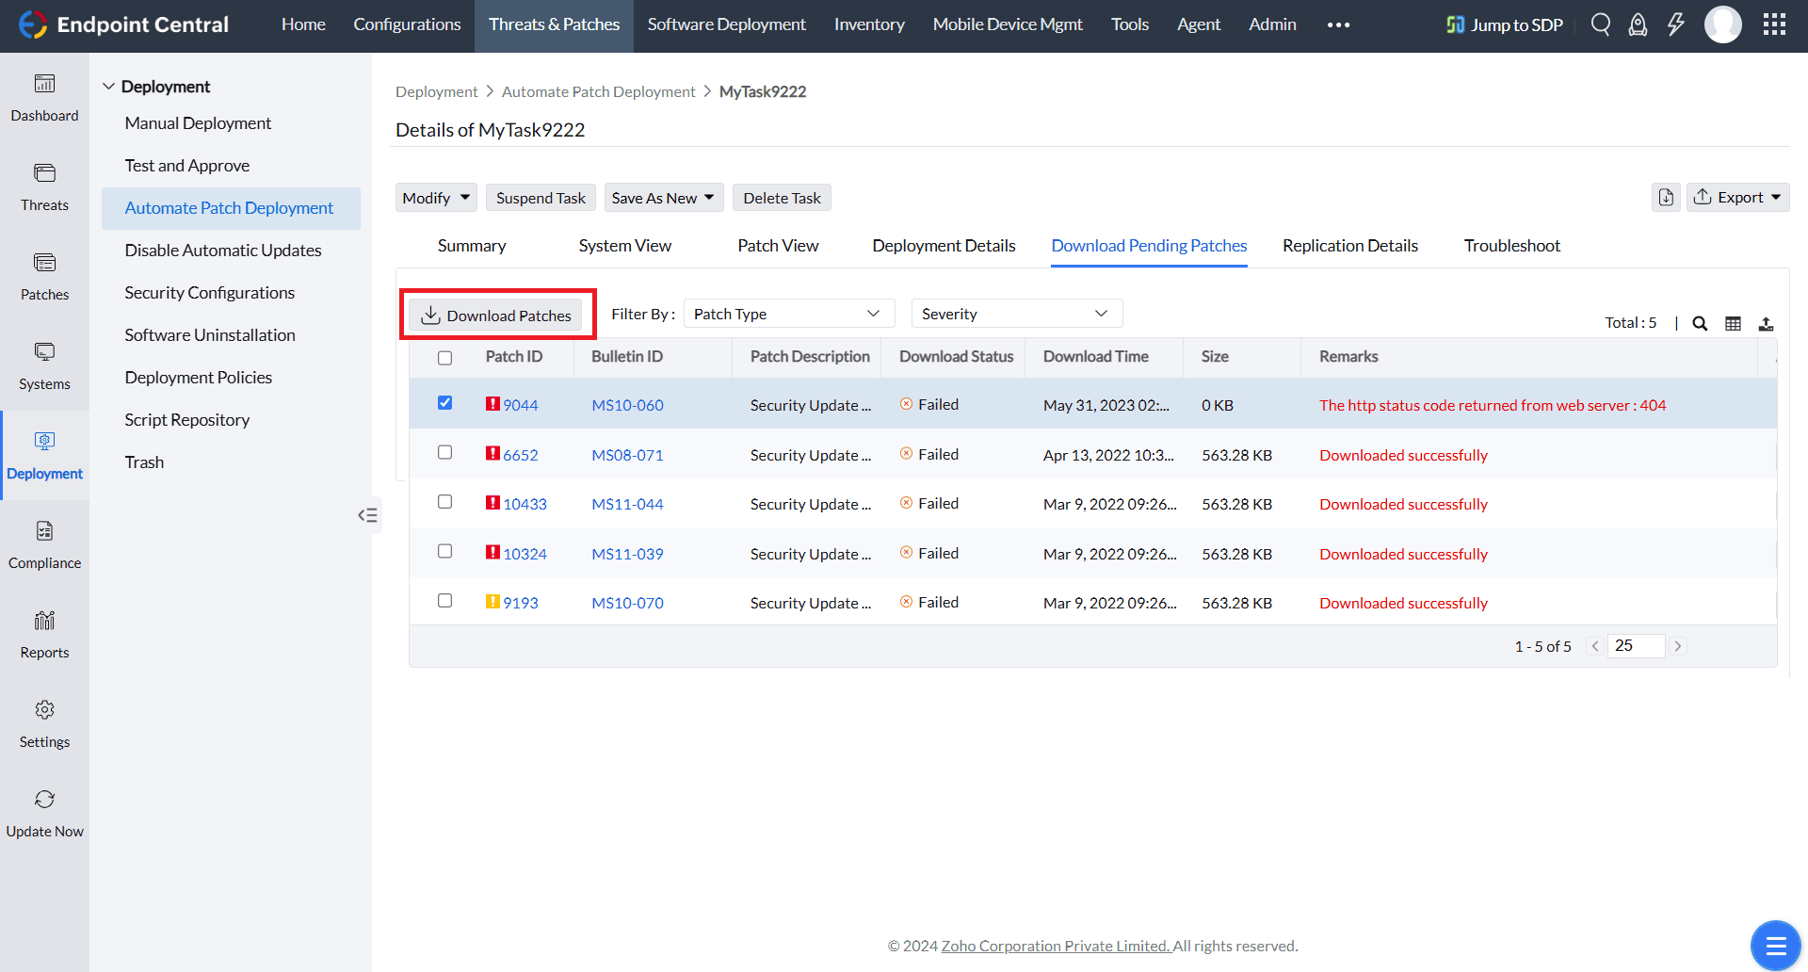Toggle the select-all checkbox in table header
Image resolution: width=1808 pixels, height=972 pixels.
pos(444,358)
